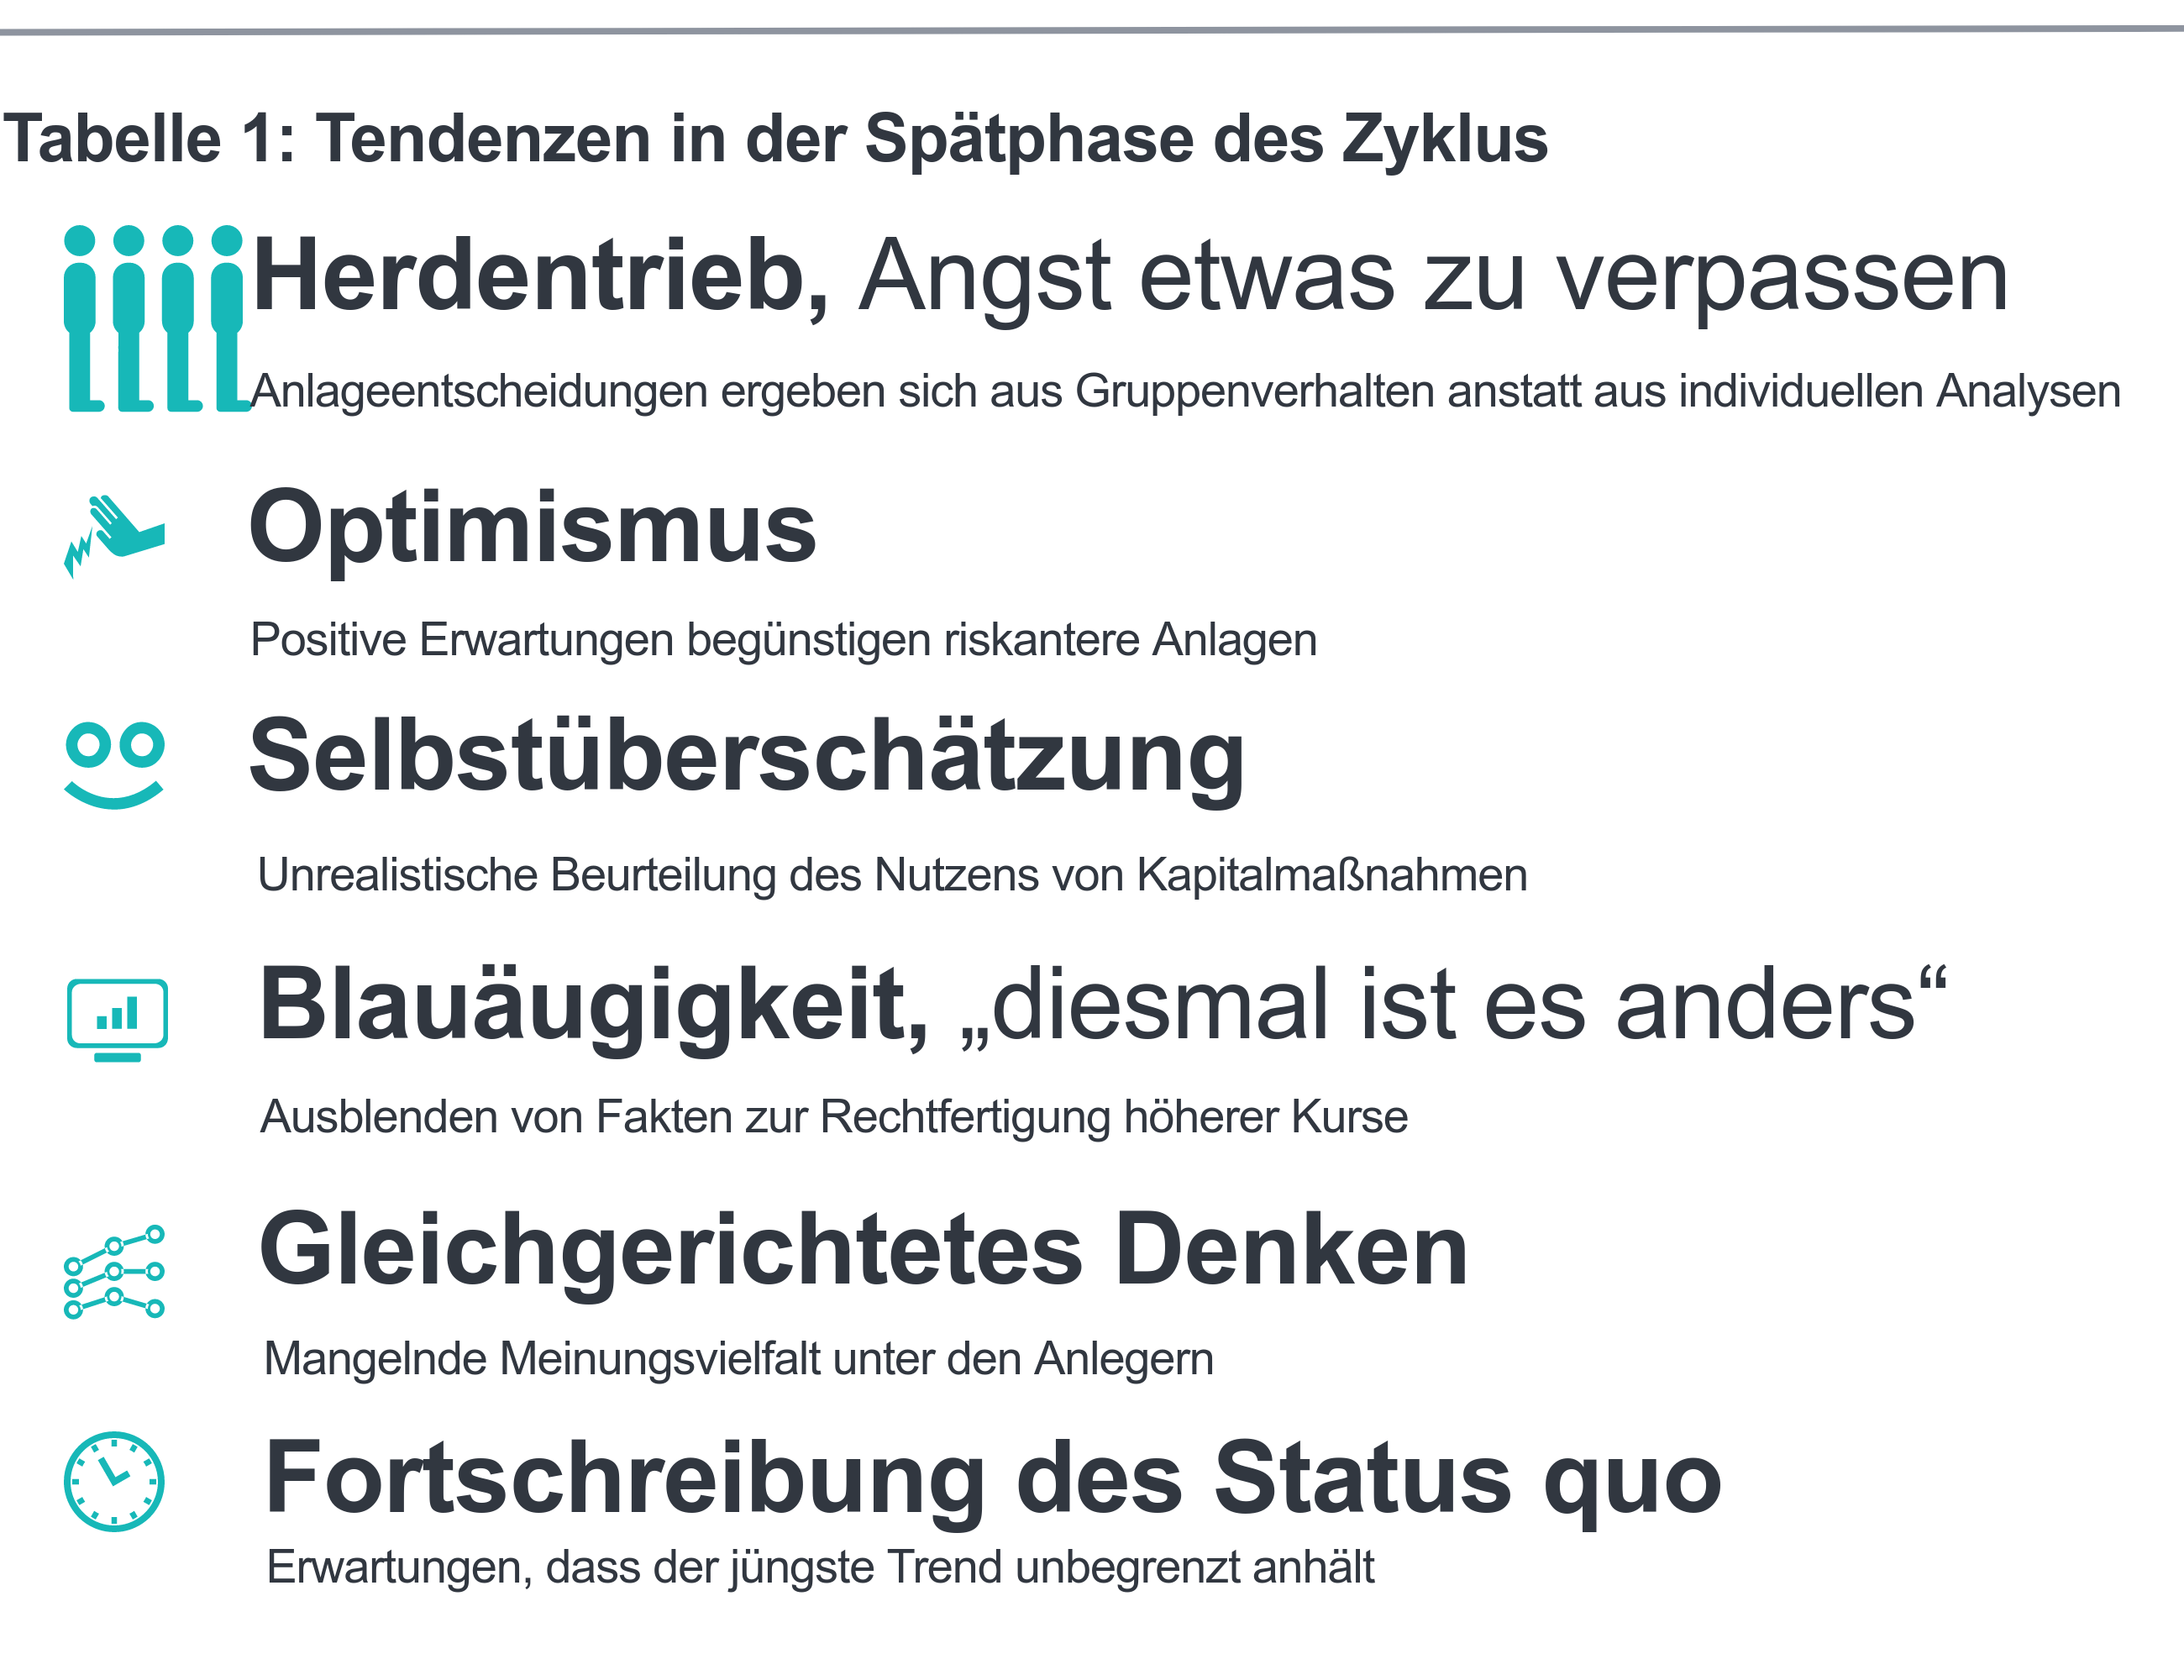The image size is (2184, 1680).
Task: Select the smiley face icon
Action: (x=114, y=765)
